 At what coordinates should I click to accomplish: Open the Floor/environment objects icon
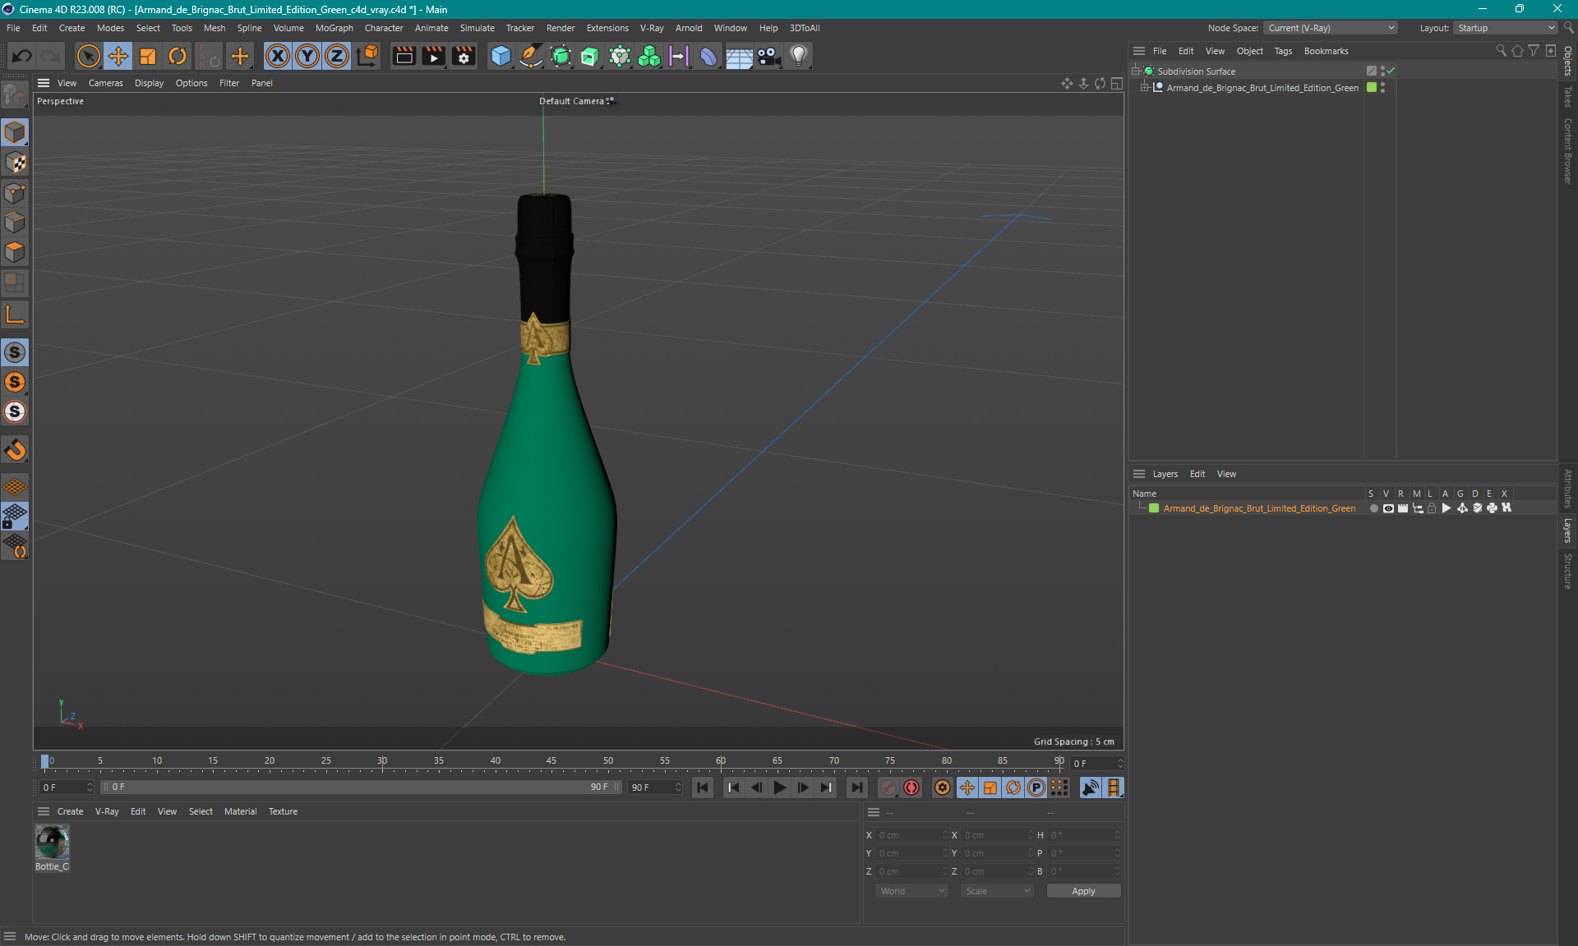click(739, 56)
